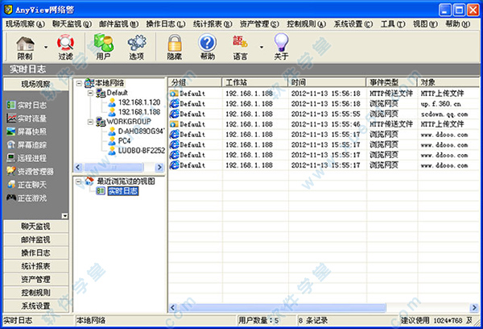Open the 聊天监视 menu in menu bar
This screenshot has width=483, height=329.
[x=72, y=23]
